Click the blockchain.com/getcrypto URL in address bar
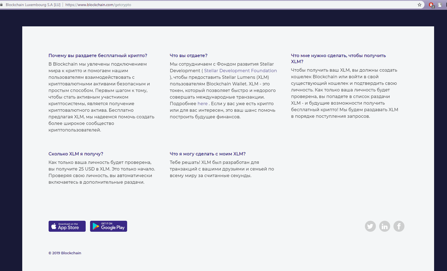The image size is (447, 271). pos(98,5)
